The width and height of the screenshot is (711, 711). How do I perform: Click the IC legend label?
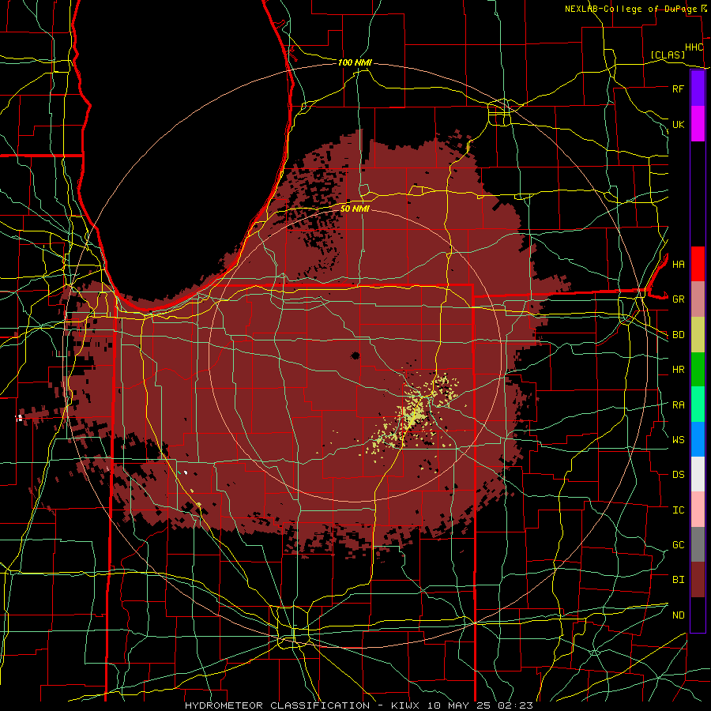point(678,510)
